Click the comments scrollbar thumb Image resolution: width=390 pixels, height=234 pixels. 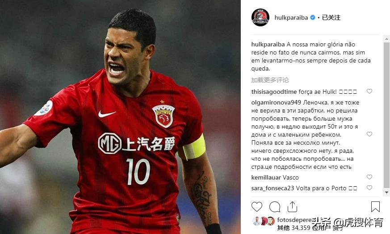(x=386, y=115)
